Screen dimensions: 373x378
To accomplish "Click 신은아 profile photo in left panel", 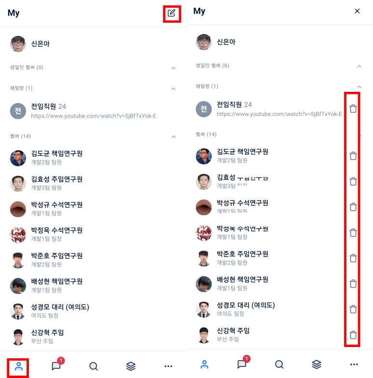I will coord(18,44).
